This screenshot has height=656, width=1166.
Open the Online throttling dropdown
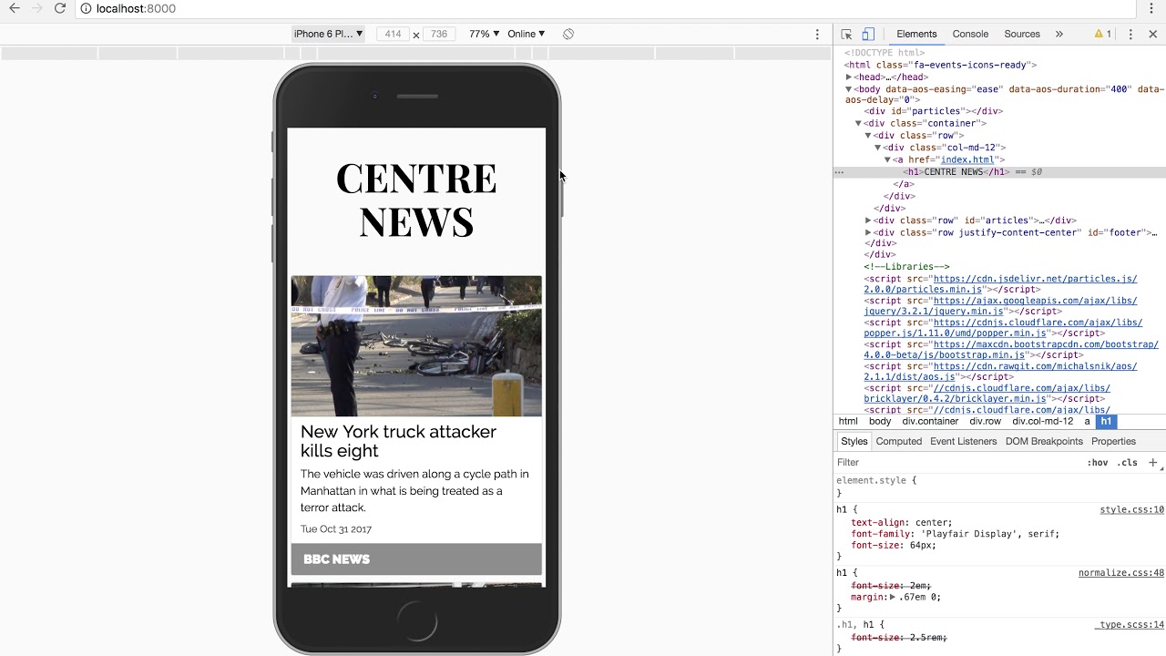[x=526, y=34]
